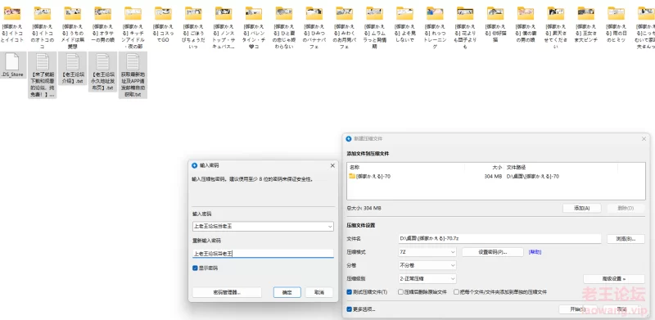Click the 浏览(B)... button
This screenshot has height=320, width=655.
[626, 238]
